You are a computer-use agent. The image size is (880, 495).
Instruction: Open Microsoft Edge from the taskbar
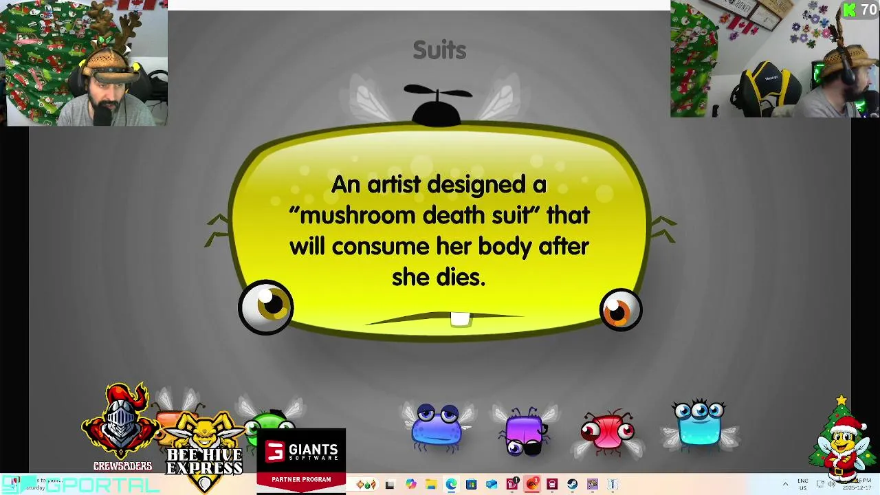pos(451,485)
